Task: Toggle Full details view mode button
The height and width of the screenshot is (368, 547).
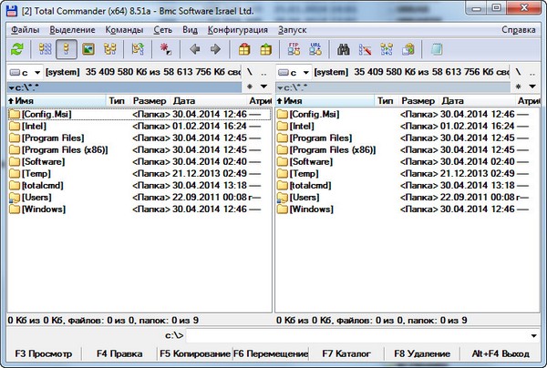Action: pos(65,49)
